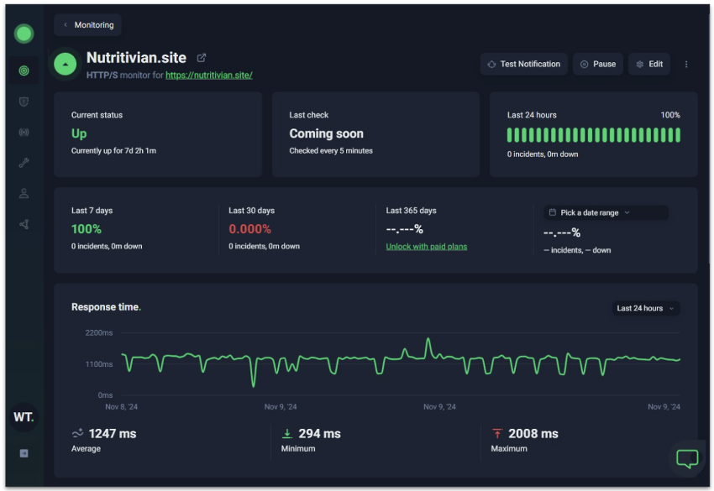Image resolution: width=714 pixels, height=491 pixels.
Task: Click the 100% Last 7 days value
Action: pos(87,229)
